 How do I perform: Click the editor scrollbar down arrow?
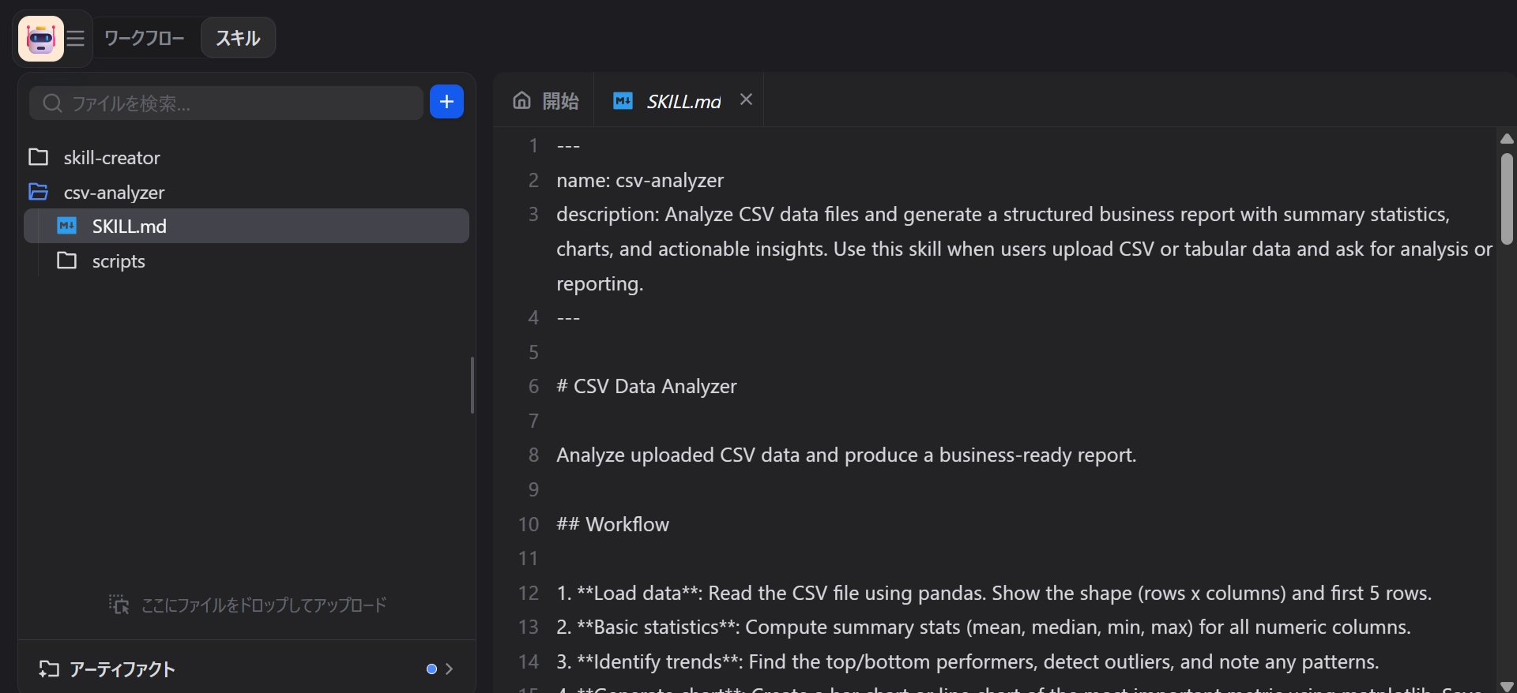point(1507,686)
